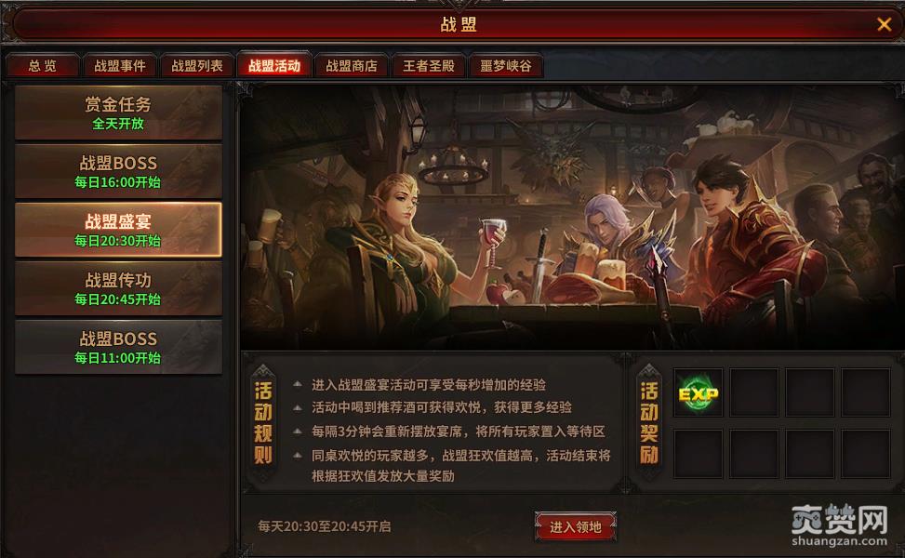Image resolution: width=905 pixels, height=558 pixels.
Task: Click the last empty reward slot in top row
Action: (x=865, y=393)
